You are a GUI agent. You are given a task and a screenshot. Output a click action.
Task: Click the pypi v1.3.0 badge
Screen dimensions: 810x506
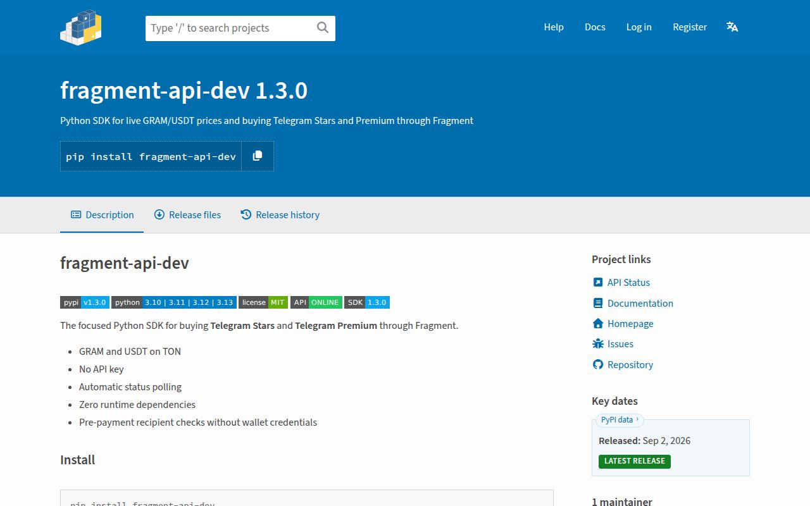point(85,302)
